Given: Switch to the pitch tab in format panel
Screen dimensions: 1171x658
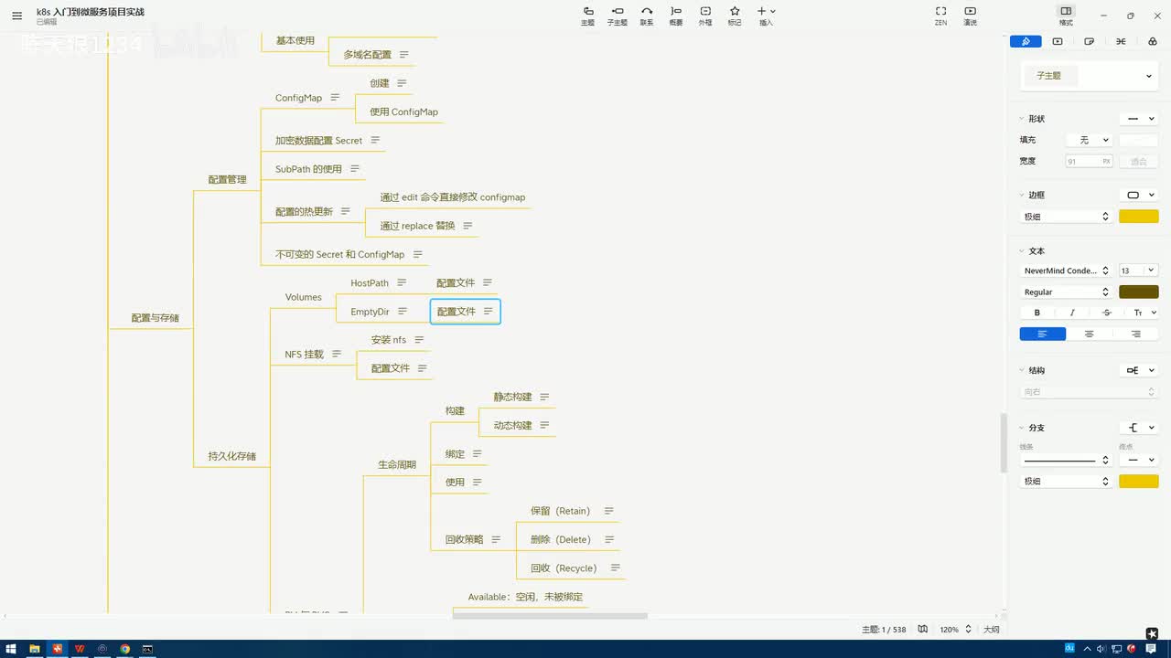Looking at the screenshot, I should pos(1058,41).
